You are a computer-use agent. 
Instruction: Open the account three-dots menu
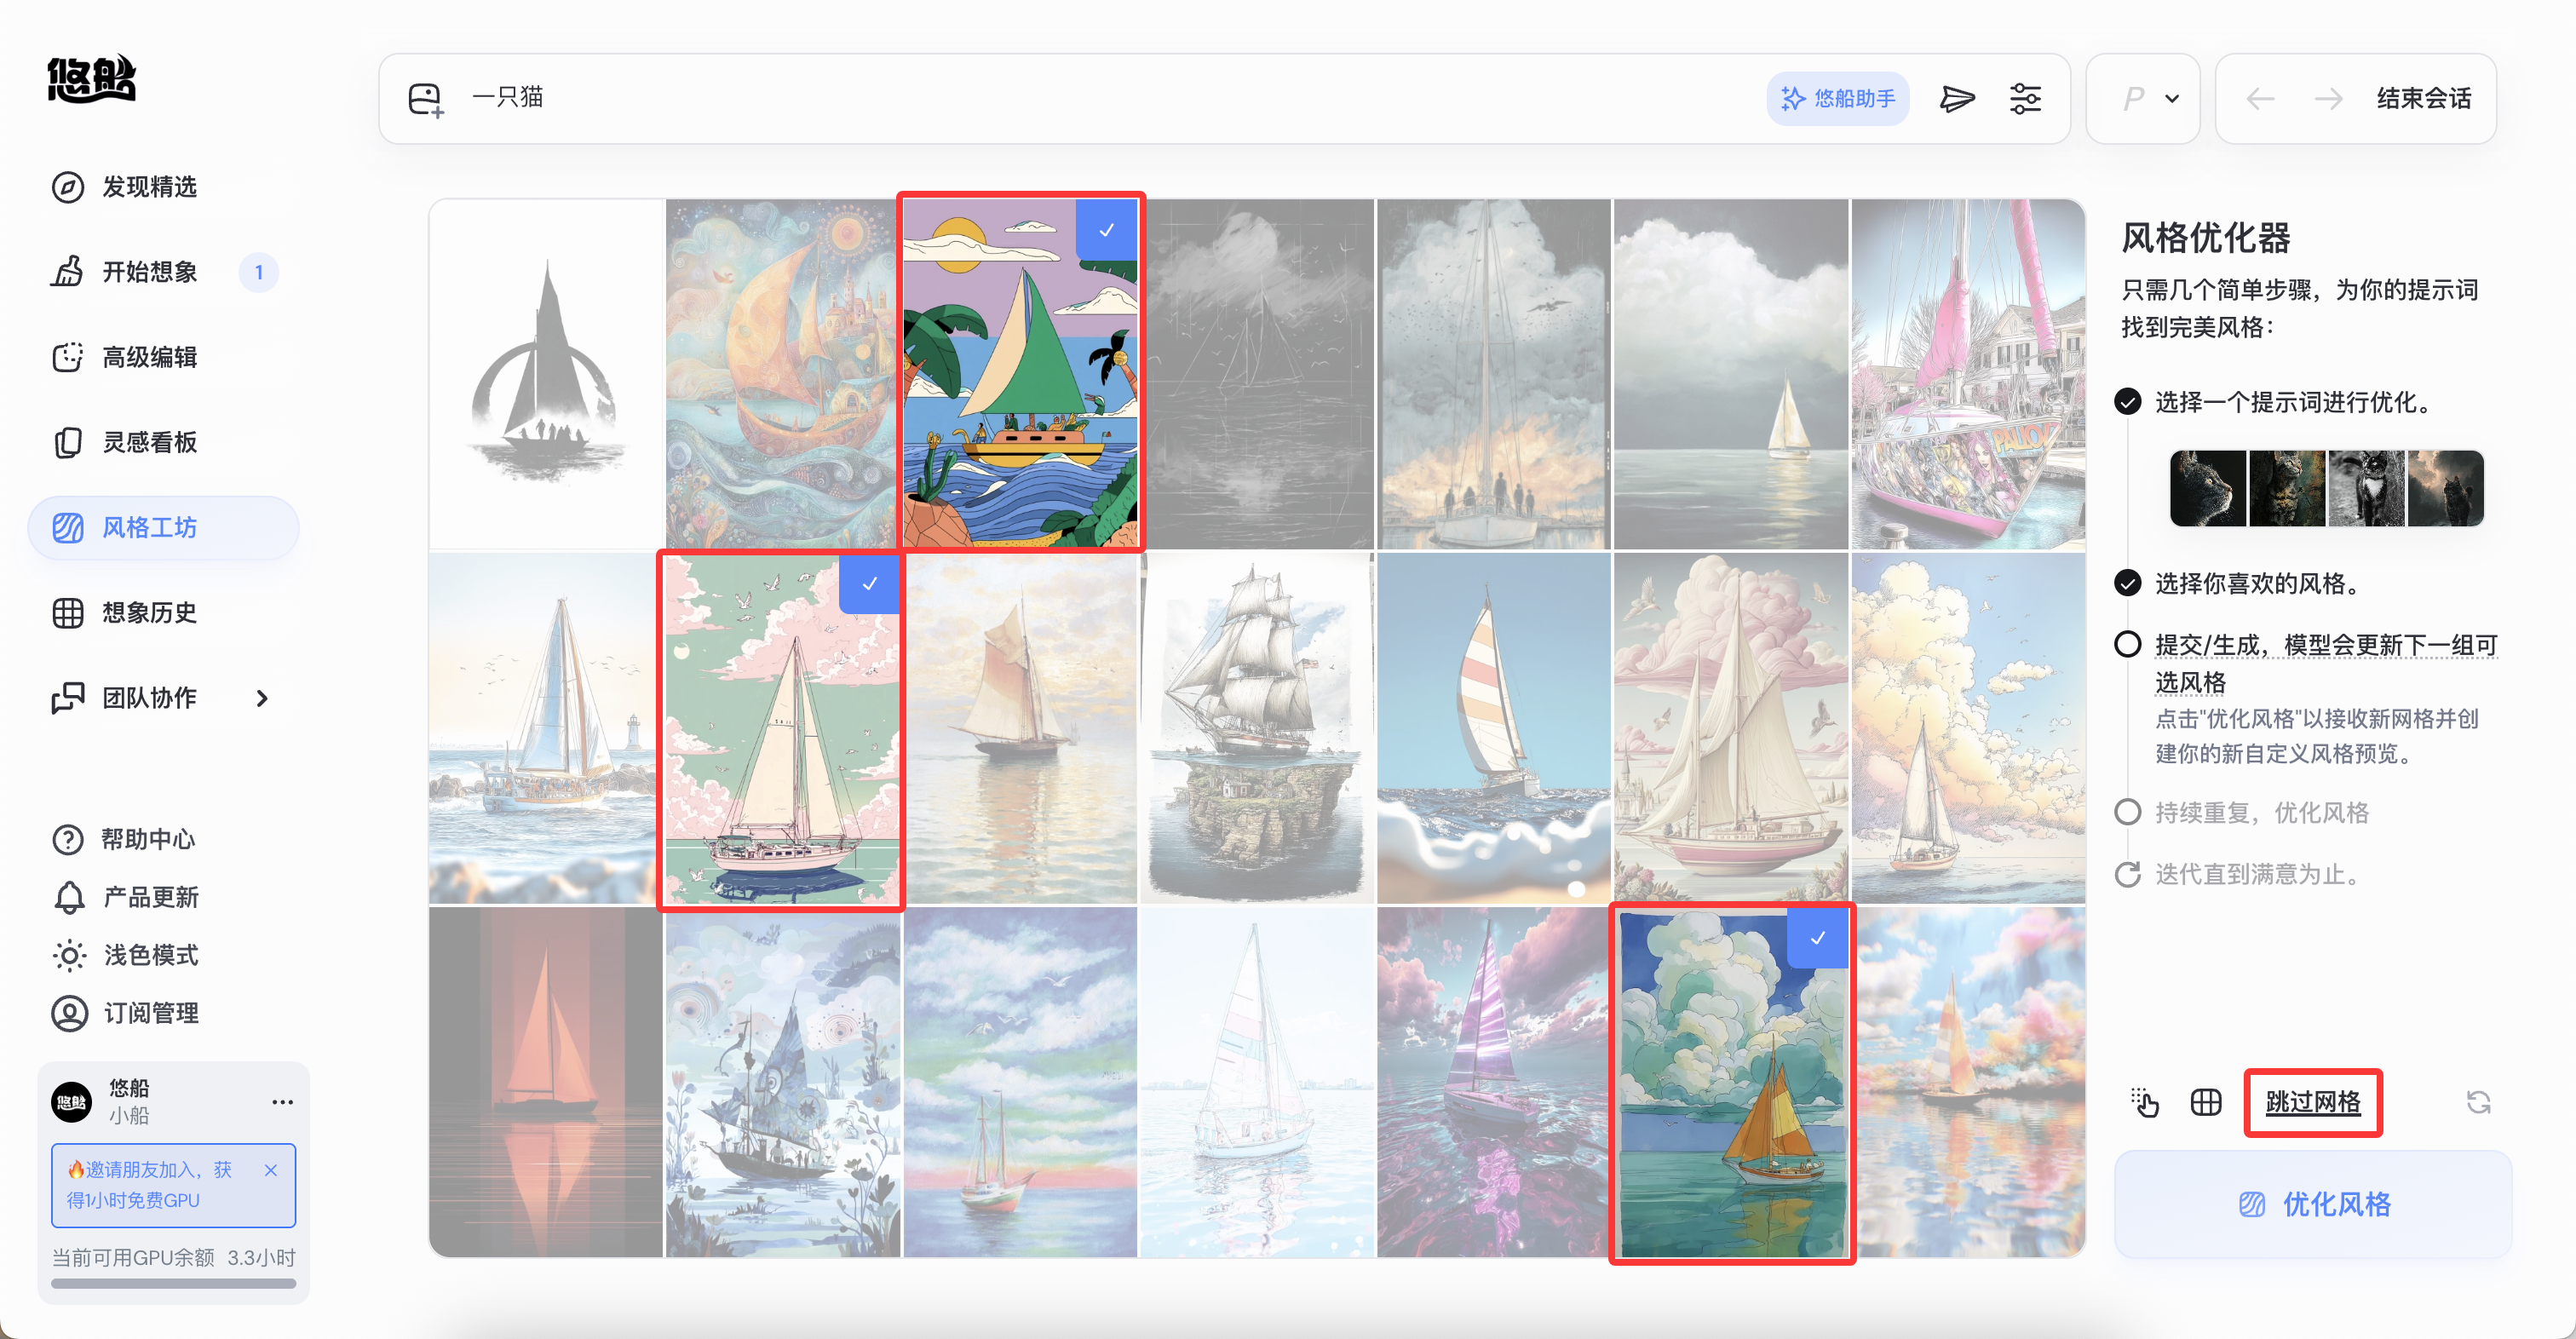[x=282, y=1101]
